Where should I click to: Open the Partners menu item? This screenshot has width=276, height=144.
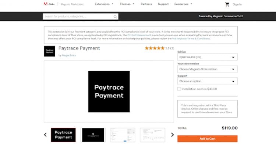(146, 4)
